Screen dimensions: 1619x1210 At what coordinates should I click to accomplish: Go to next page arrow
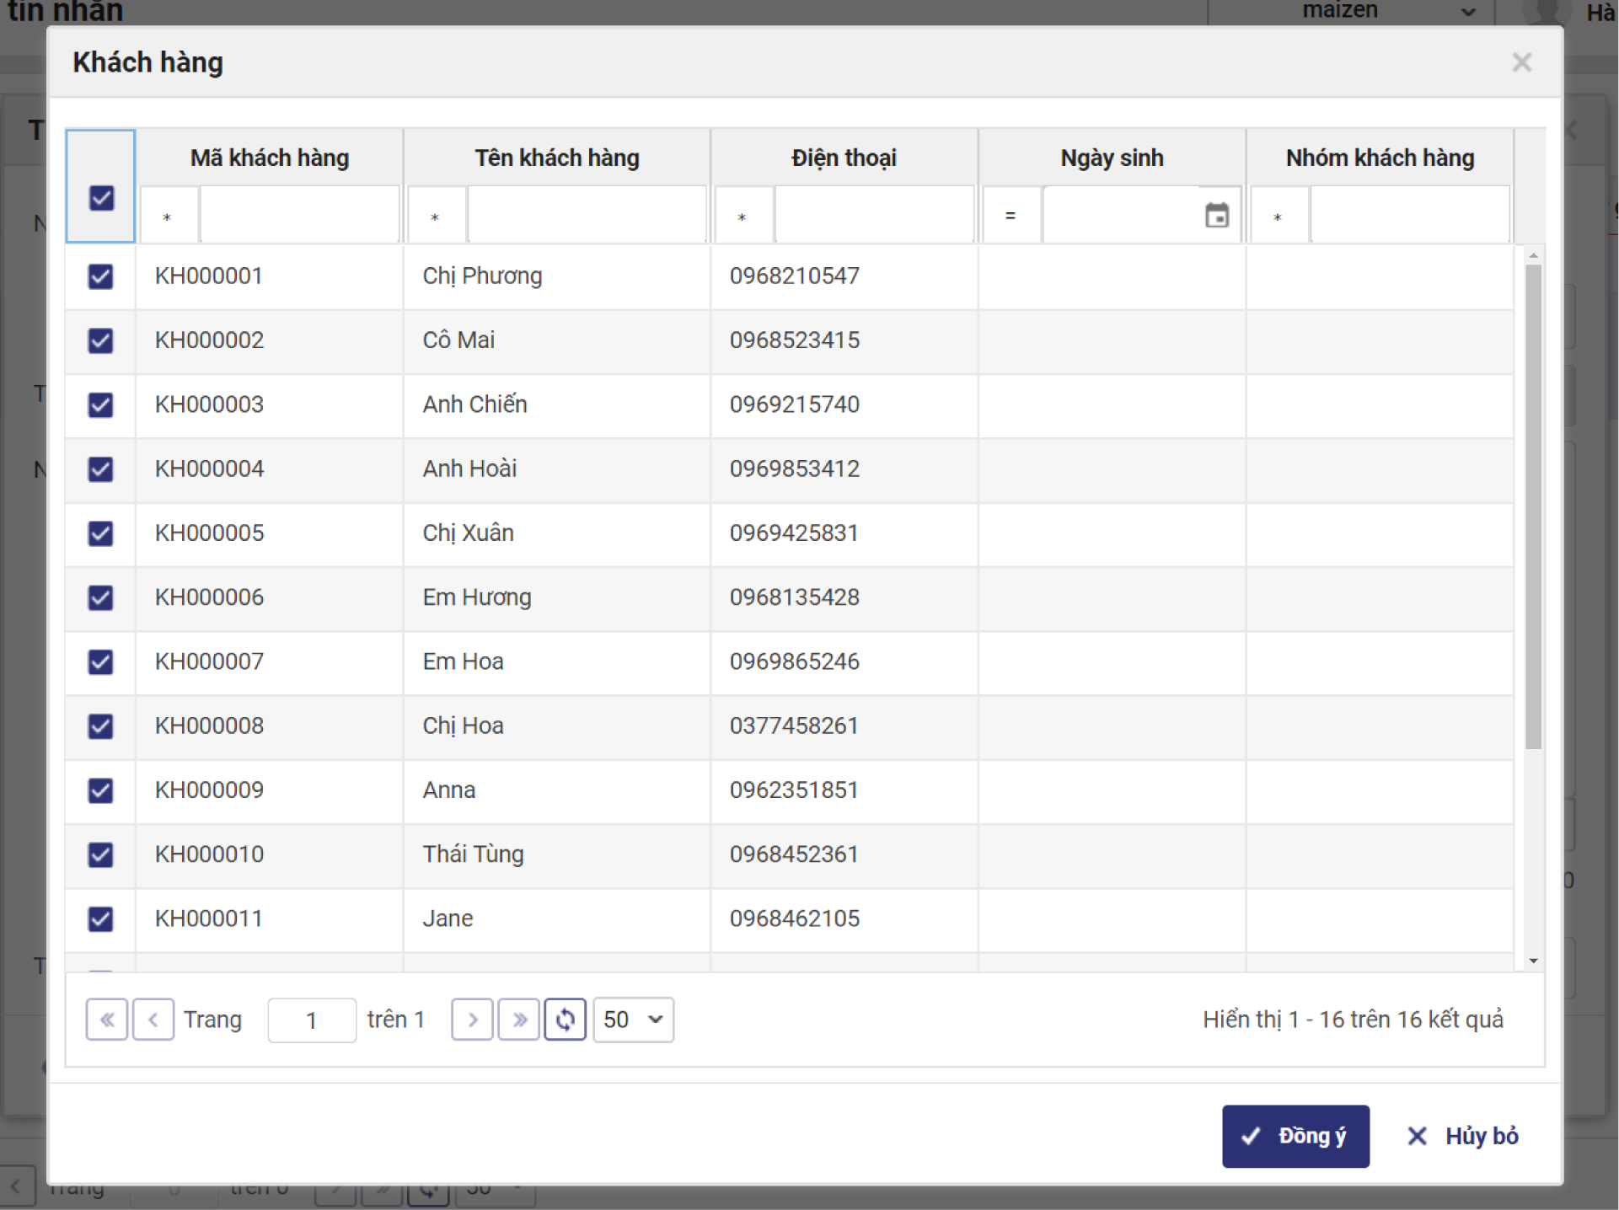click(472, 1020)
